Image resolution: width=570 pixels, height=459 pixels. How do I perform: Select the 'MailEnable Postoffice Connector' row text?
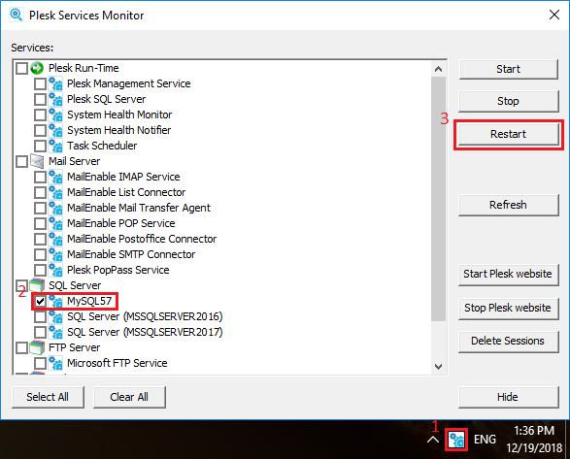[x=142, y=239]
